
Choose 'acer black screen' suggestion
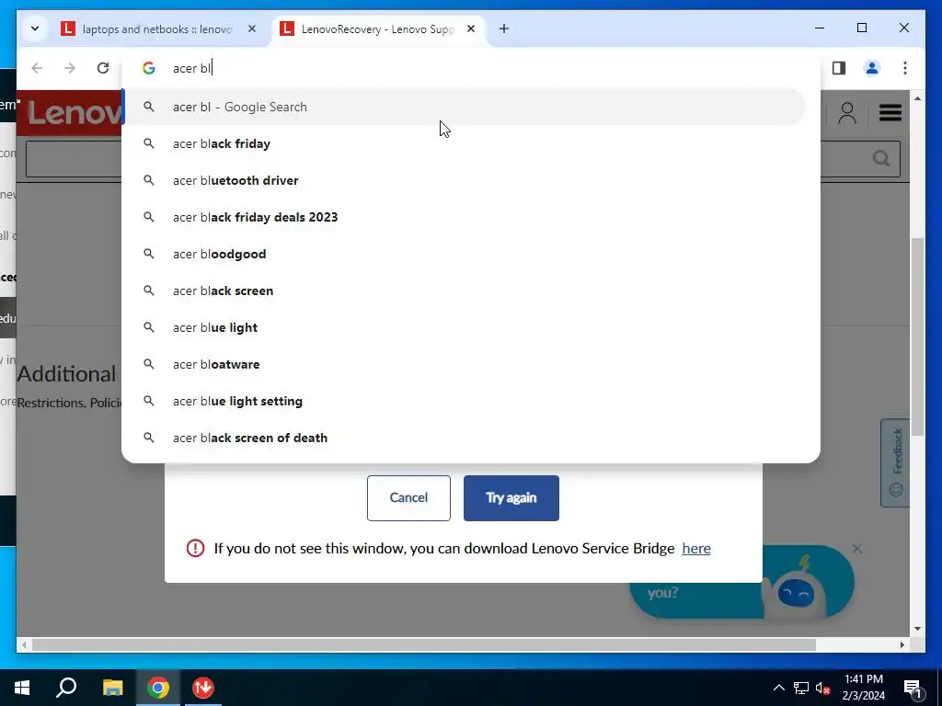coord(464,290)
